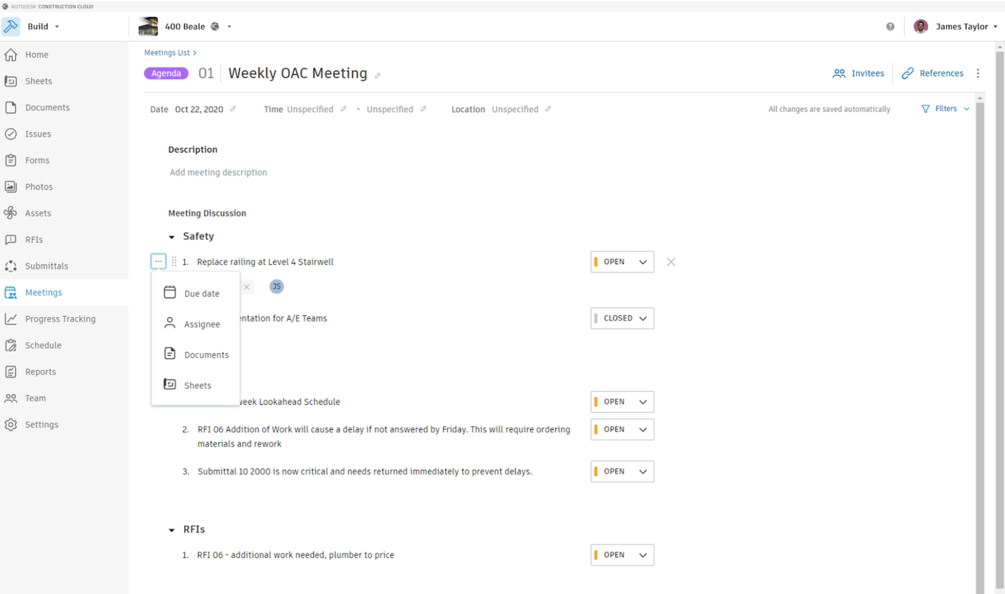Expand the Filters dropdown
Image resolution: width=1005 pixels, height=594 pixels.
[945, 109]
